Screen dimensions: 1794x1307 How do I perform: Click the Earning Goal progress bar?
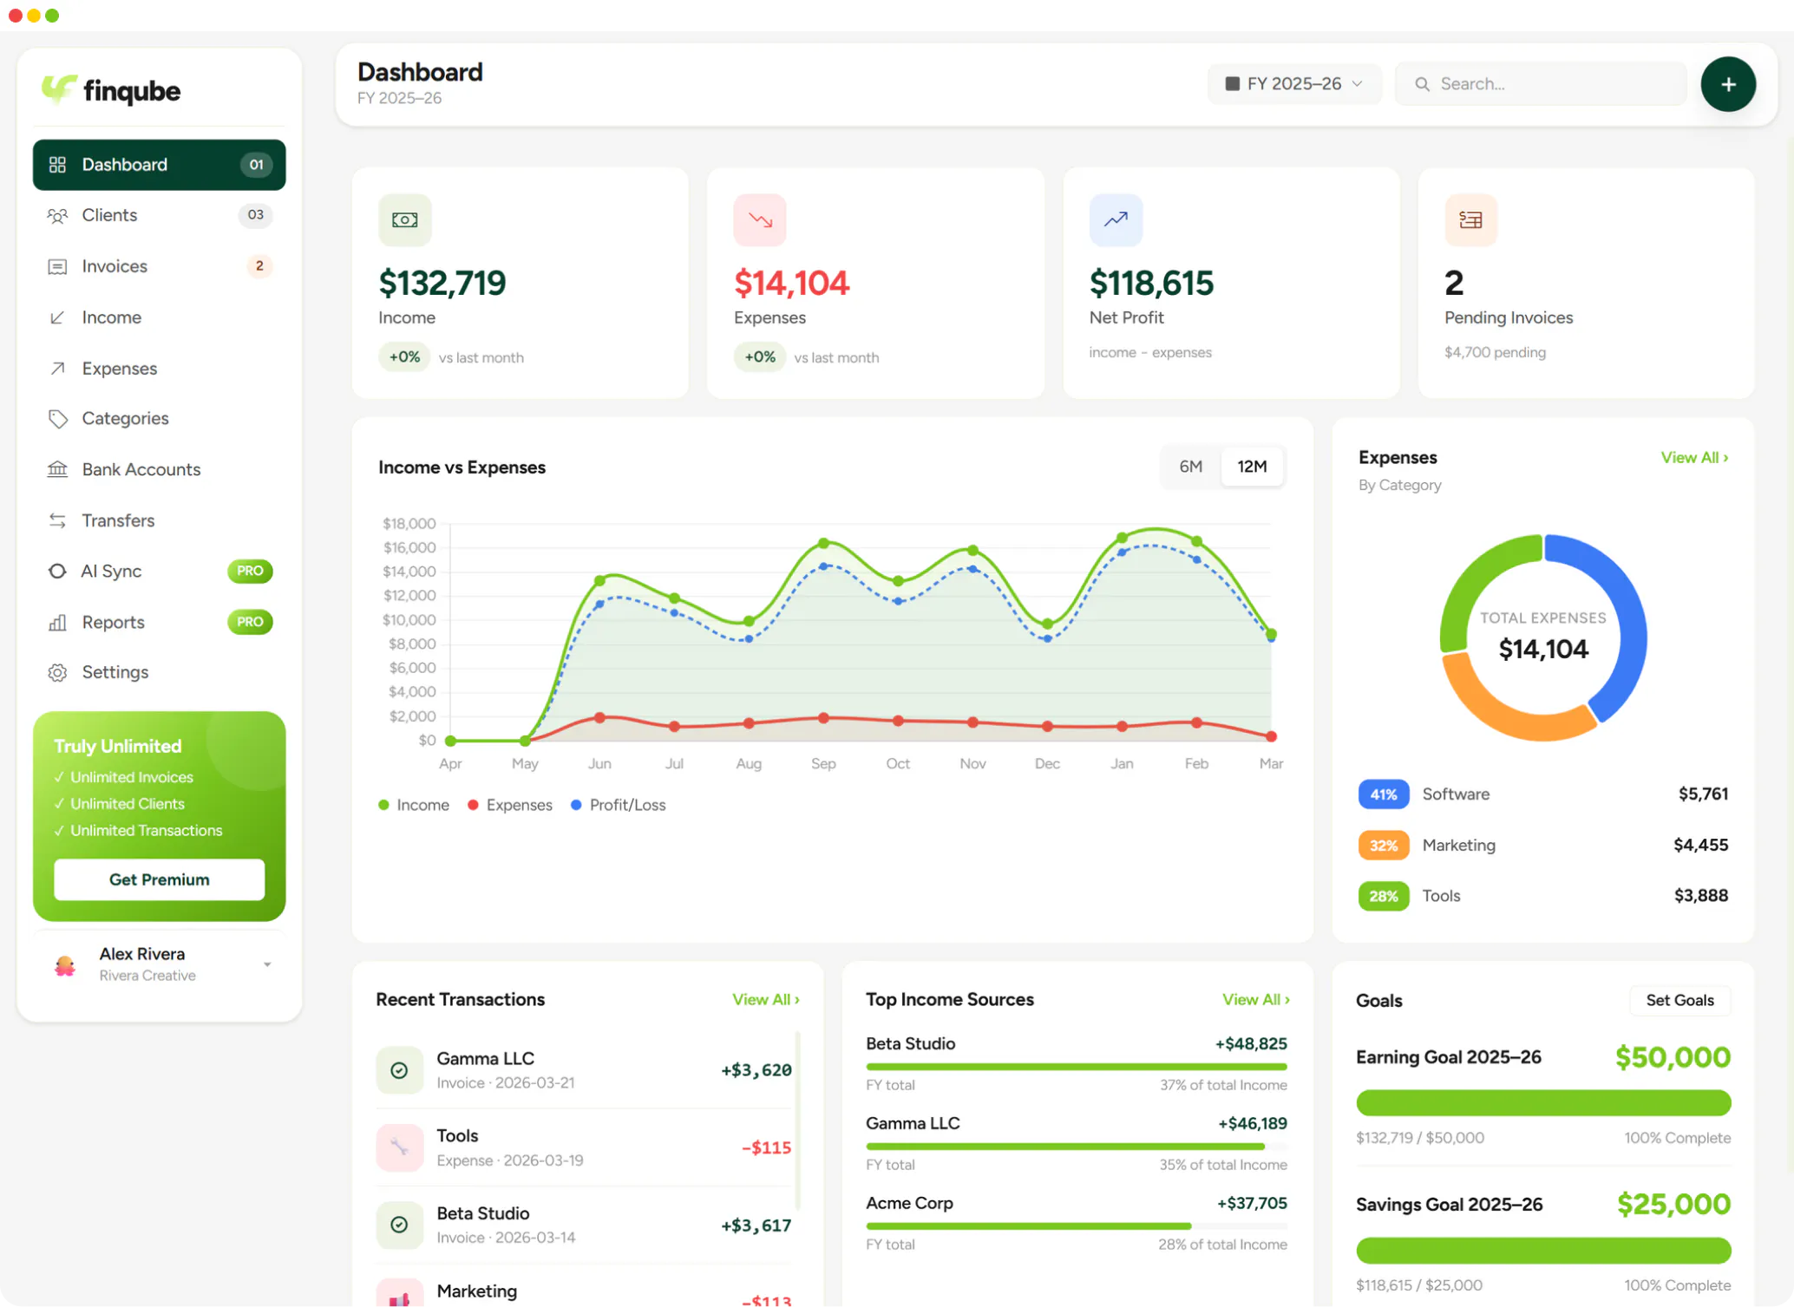[1543, 1103]
